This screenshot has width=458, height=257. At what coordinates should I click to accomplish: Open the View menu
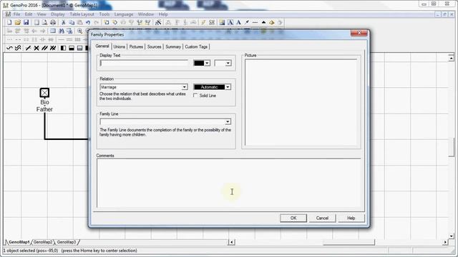click(42, 14)
